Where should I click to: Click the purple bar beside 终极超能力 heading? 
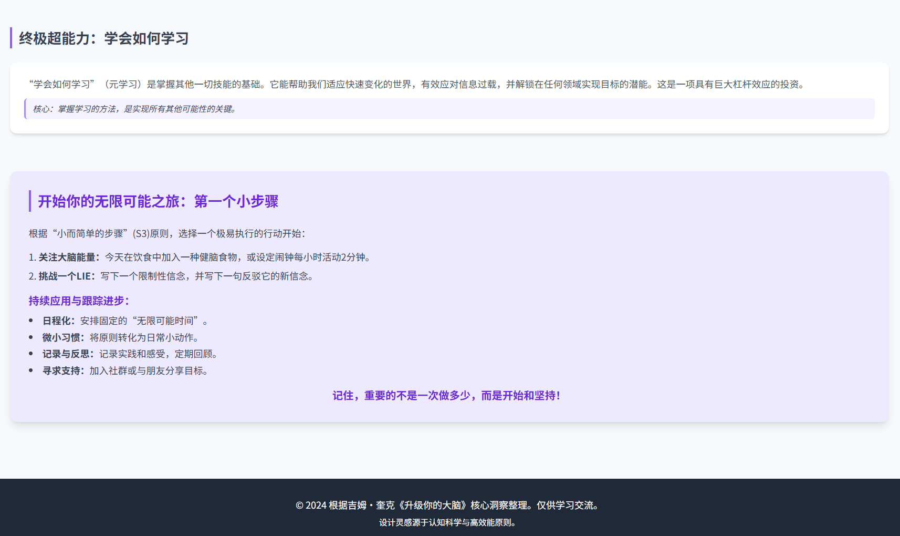(x=11, y=38)
